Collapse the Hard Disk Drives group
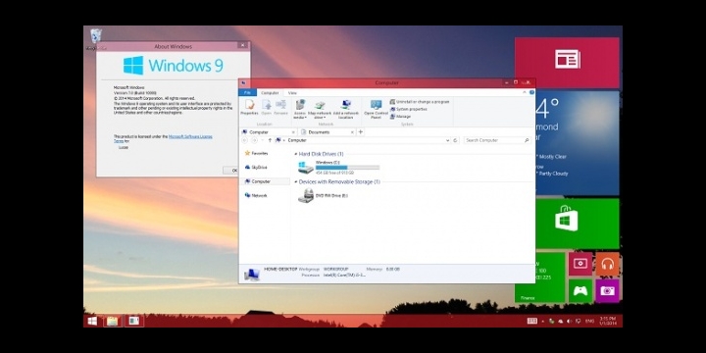The image size is (706, 353). coord(296,154)
